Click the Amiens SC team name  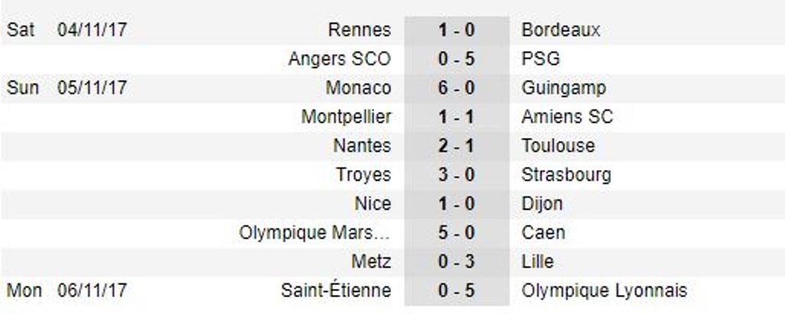click(x=567, y=117)
